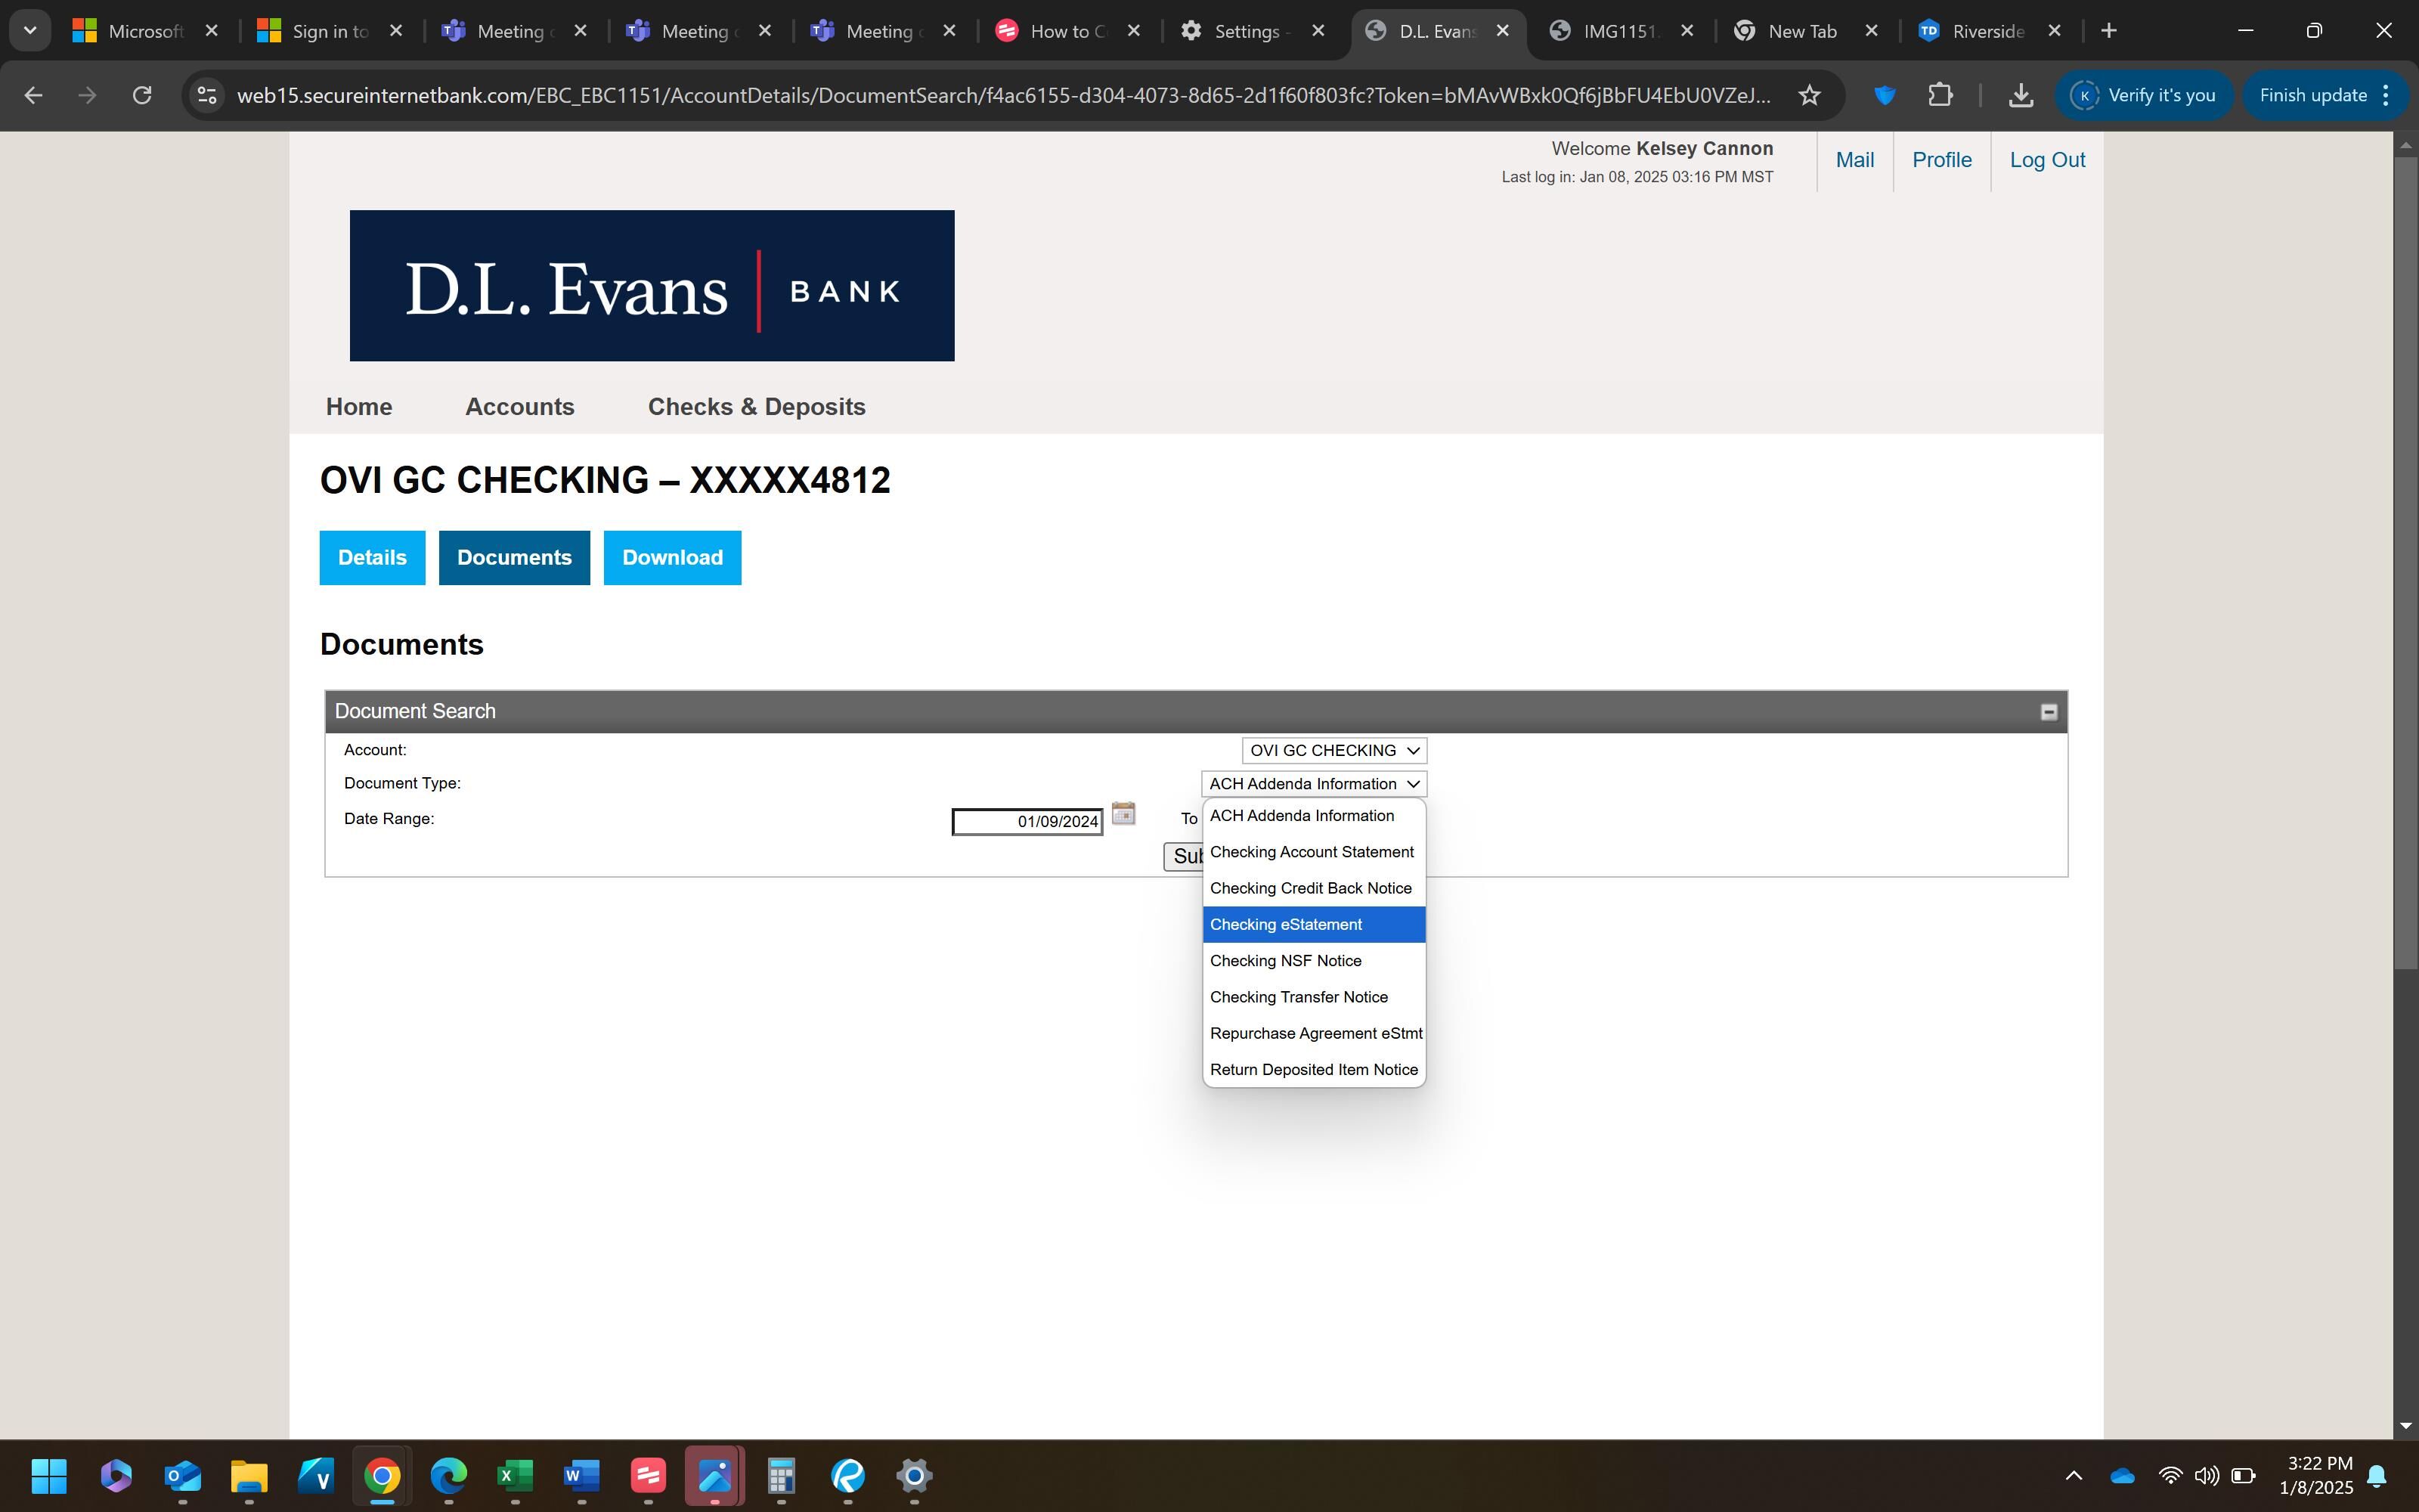The image size is (2419, 1512).
Task: Click the Bitwarden shield extension icon
Action: pos(1885,95)
